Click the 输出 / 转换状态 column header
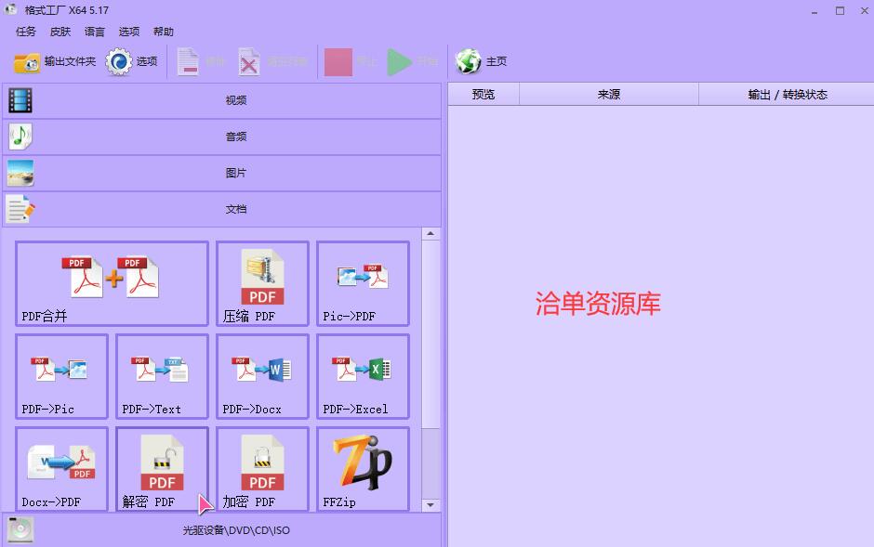 [x=787, y=94]
